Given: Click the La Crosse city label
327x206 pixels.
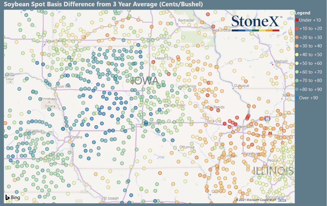Looking at the screenshot, I should 223,30.
